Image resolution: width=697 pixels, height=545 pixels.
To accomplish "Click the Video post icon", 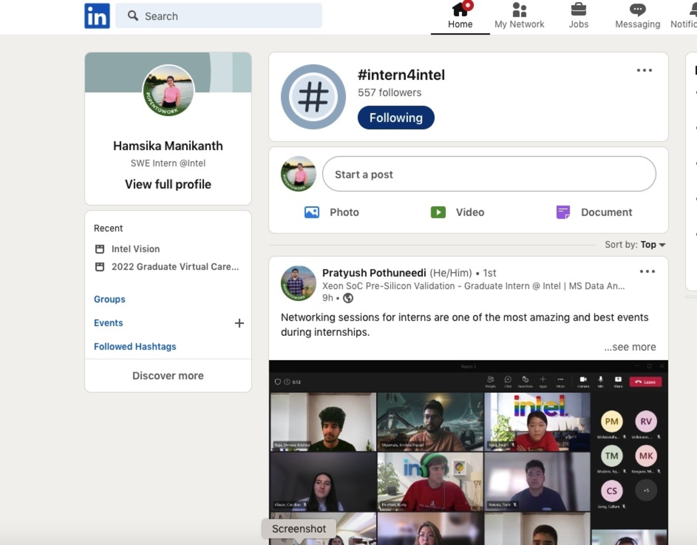I will [438, 212].
